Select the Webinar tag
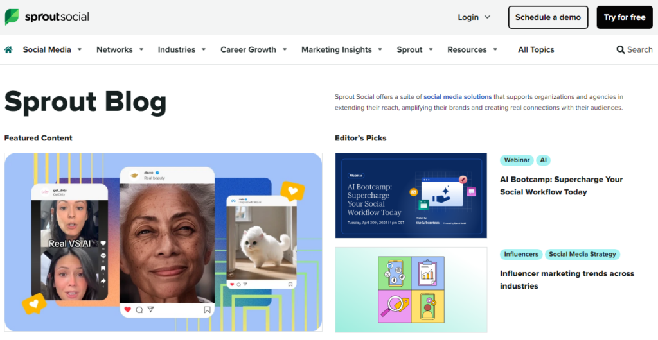Viewport: 658px width, 340px height. coord(517,160)
